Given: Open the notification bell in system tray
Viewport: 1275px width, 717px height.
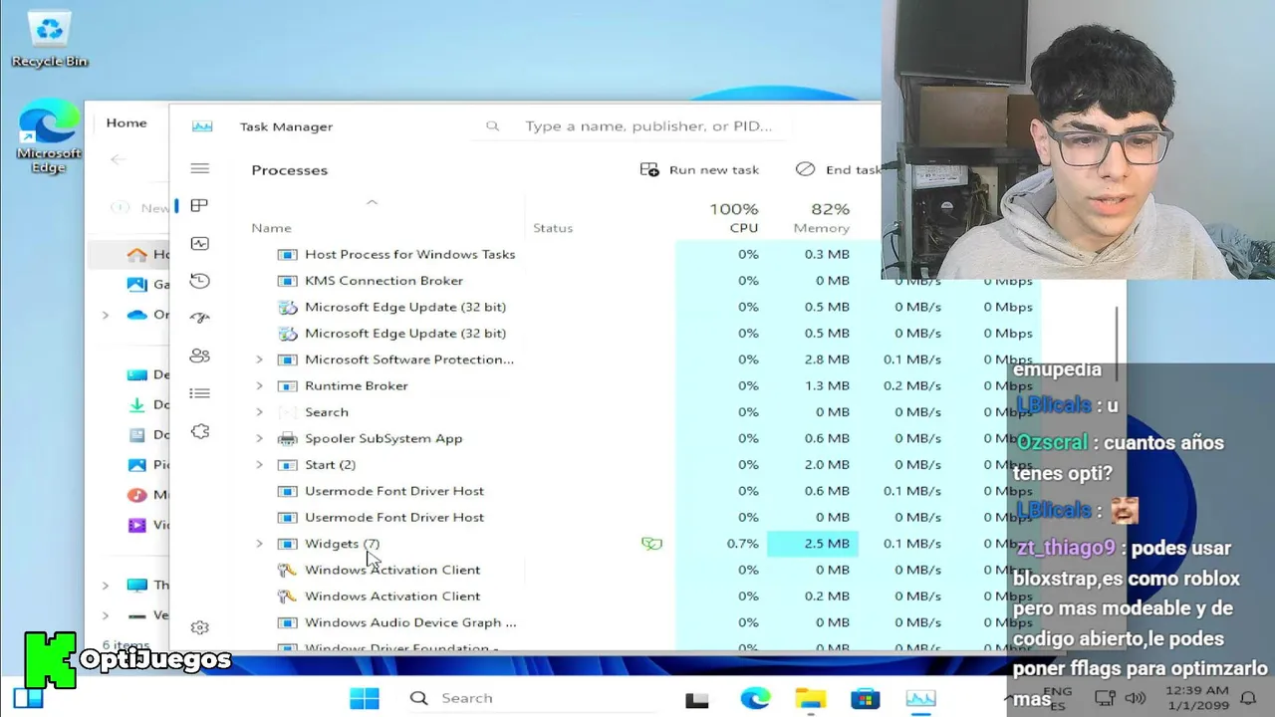Looking at the screenshot, I should pos(1247,698).
